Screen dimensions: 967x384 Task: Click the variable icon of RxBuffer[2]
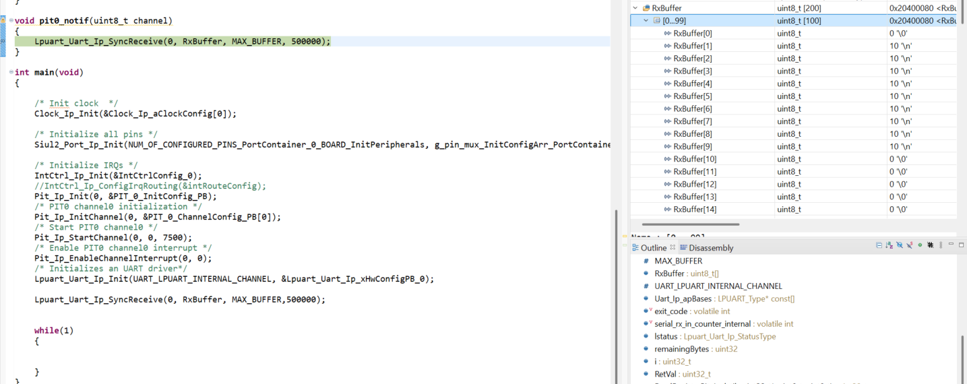667,59
